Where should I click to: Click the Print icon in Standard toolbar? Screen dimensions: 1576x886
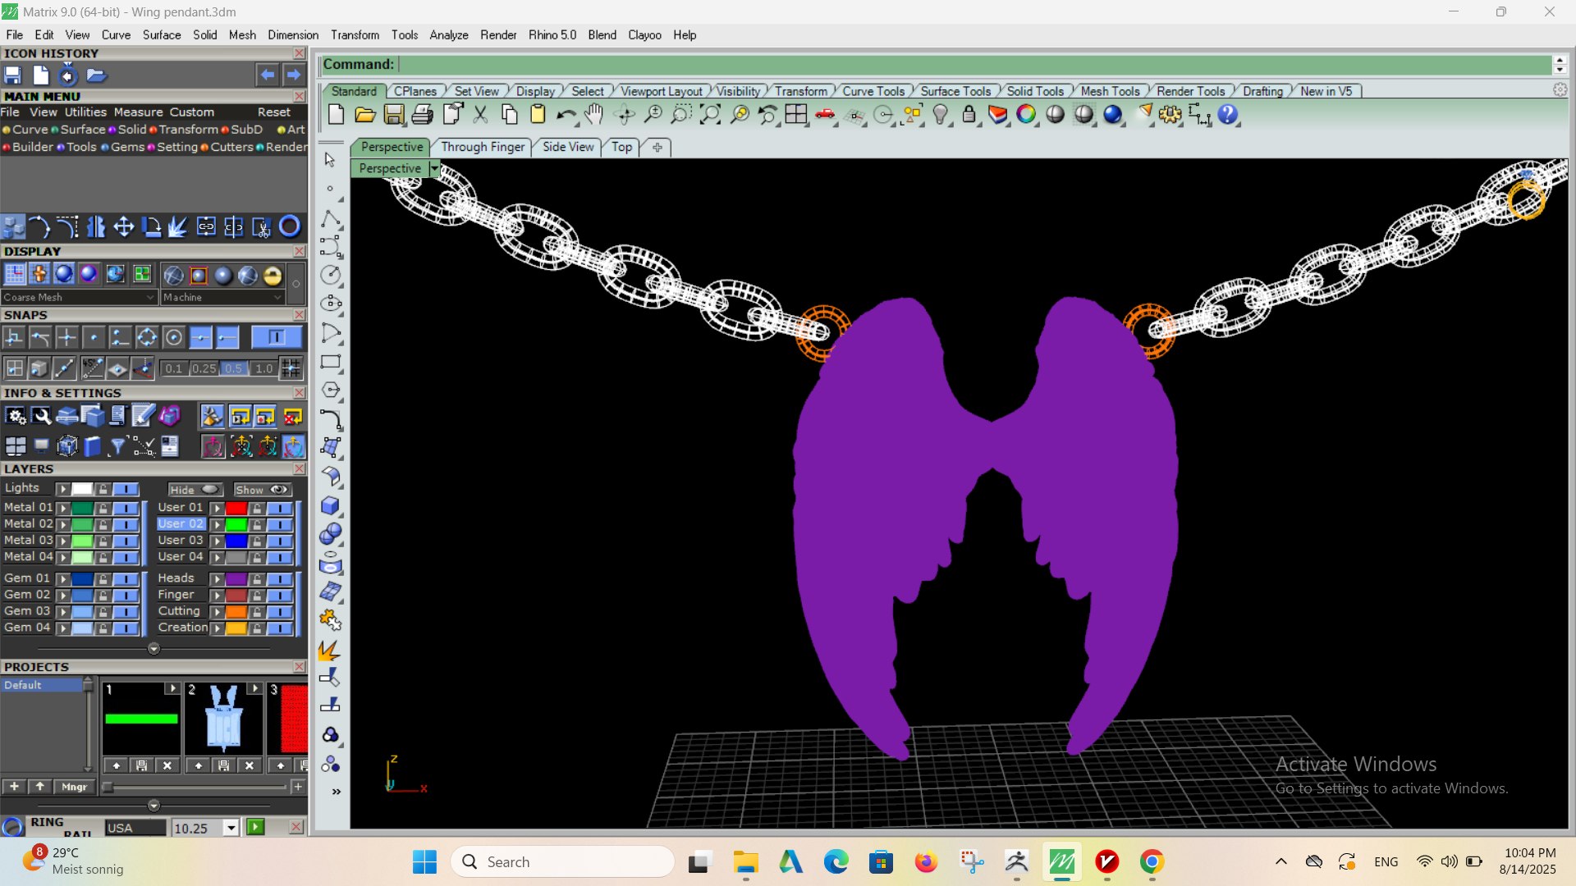[422, 115]
